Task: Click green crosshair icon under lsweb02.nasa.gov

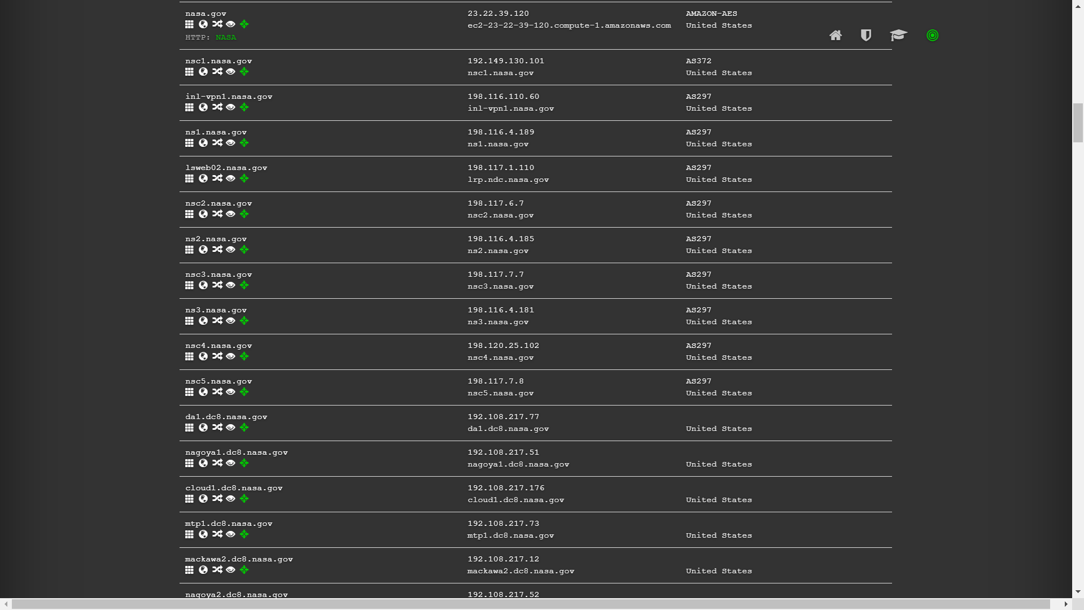Action: (244, 178)
